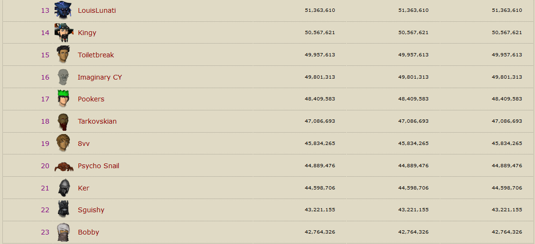Image resolution: width=535 pixels, height=244 pixels.
Task: Click the rank 17 number link
Action: click(45, 99)
